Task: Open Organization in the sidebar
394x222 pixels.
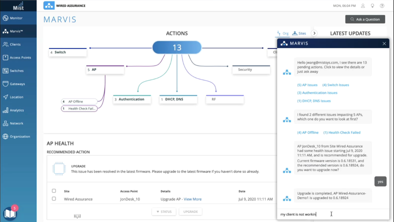Action: click(19, 136)
